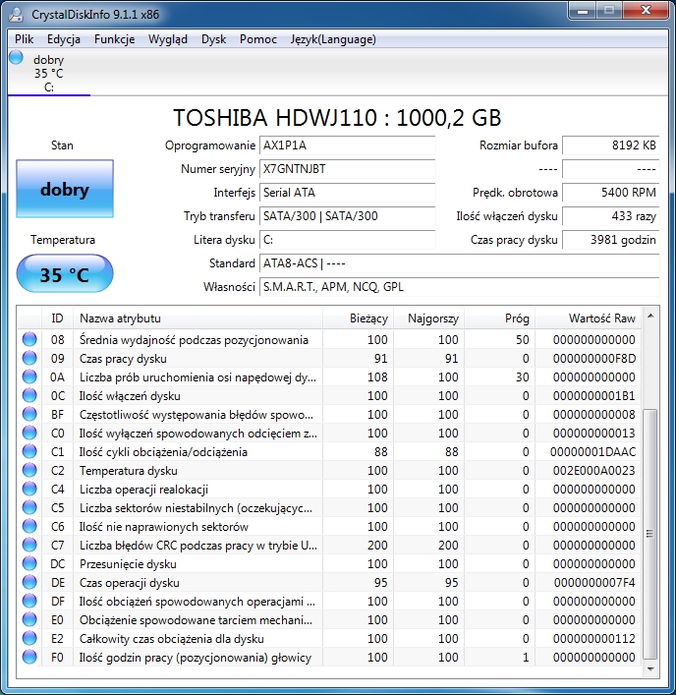Minimize the CrystalDiskInfo window
This screenshot has width=676, height=695.
pyautogui.click(x=582, y=11)
